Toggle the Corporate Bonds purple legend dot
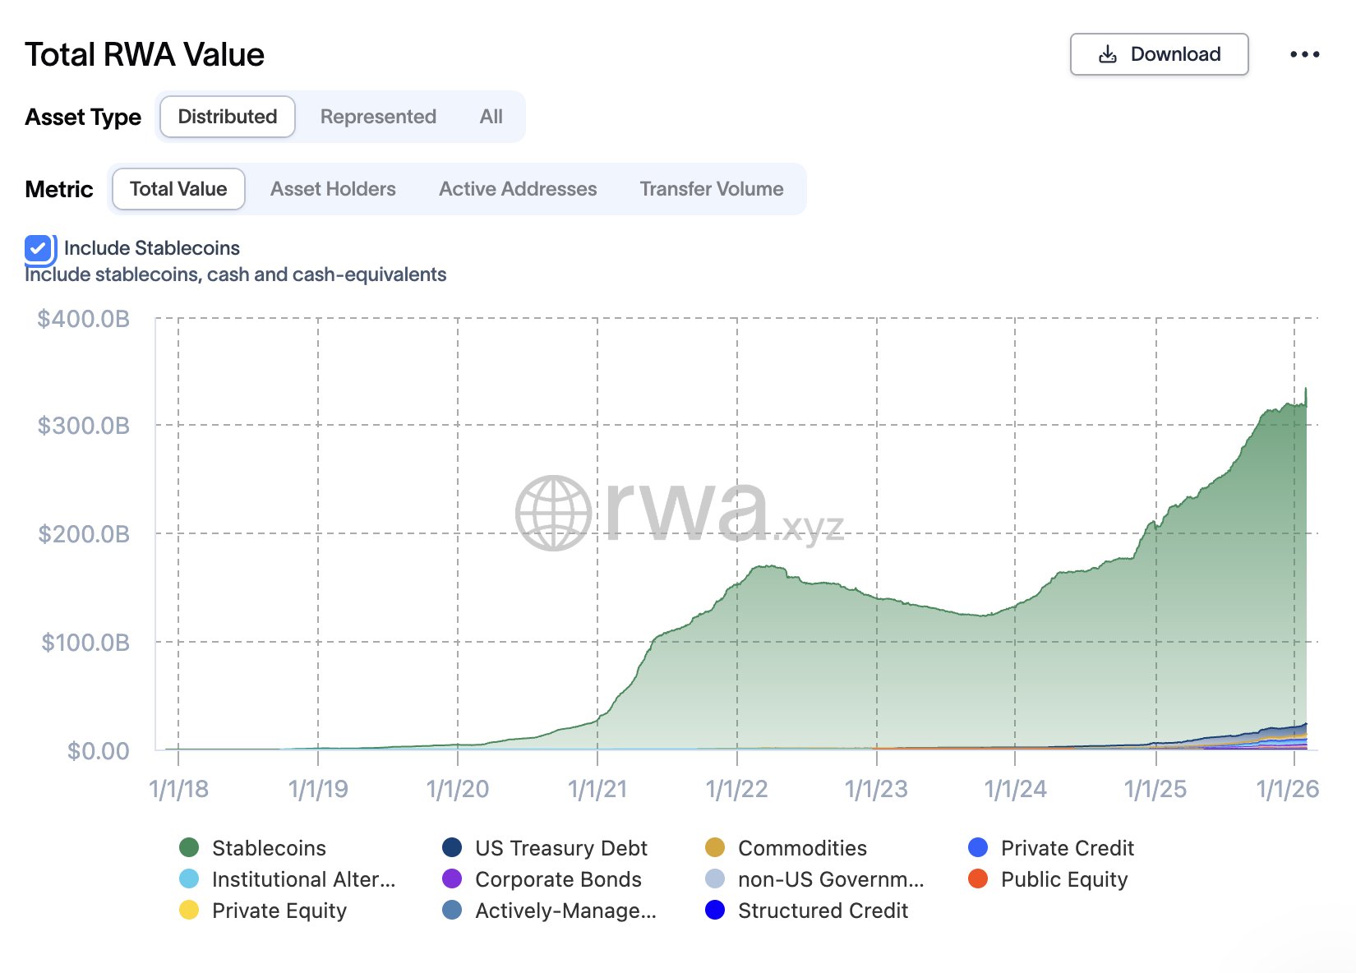 click(452, 878)
